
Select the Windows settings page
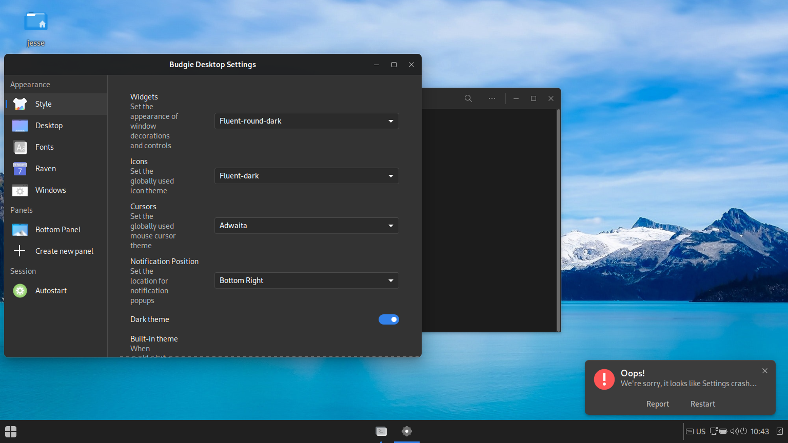[x=56, y=190]
